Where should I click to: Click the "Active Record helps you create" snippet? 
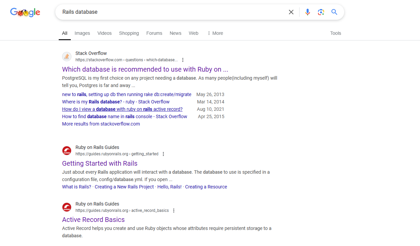[167, 232]
